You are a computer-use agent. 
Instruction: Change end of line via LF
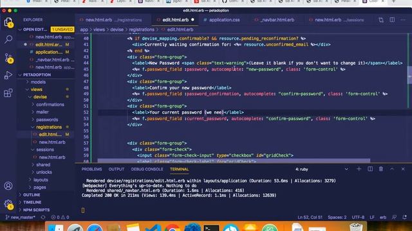(x=372, y=217)
